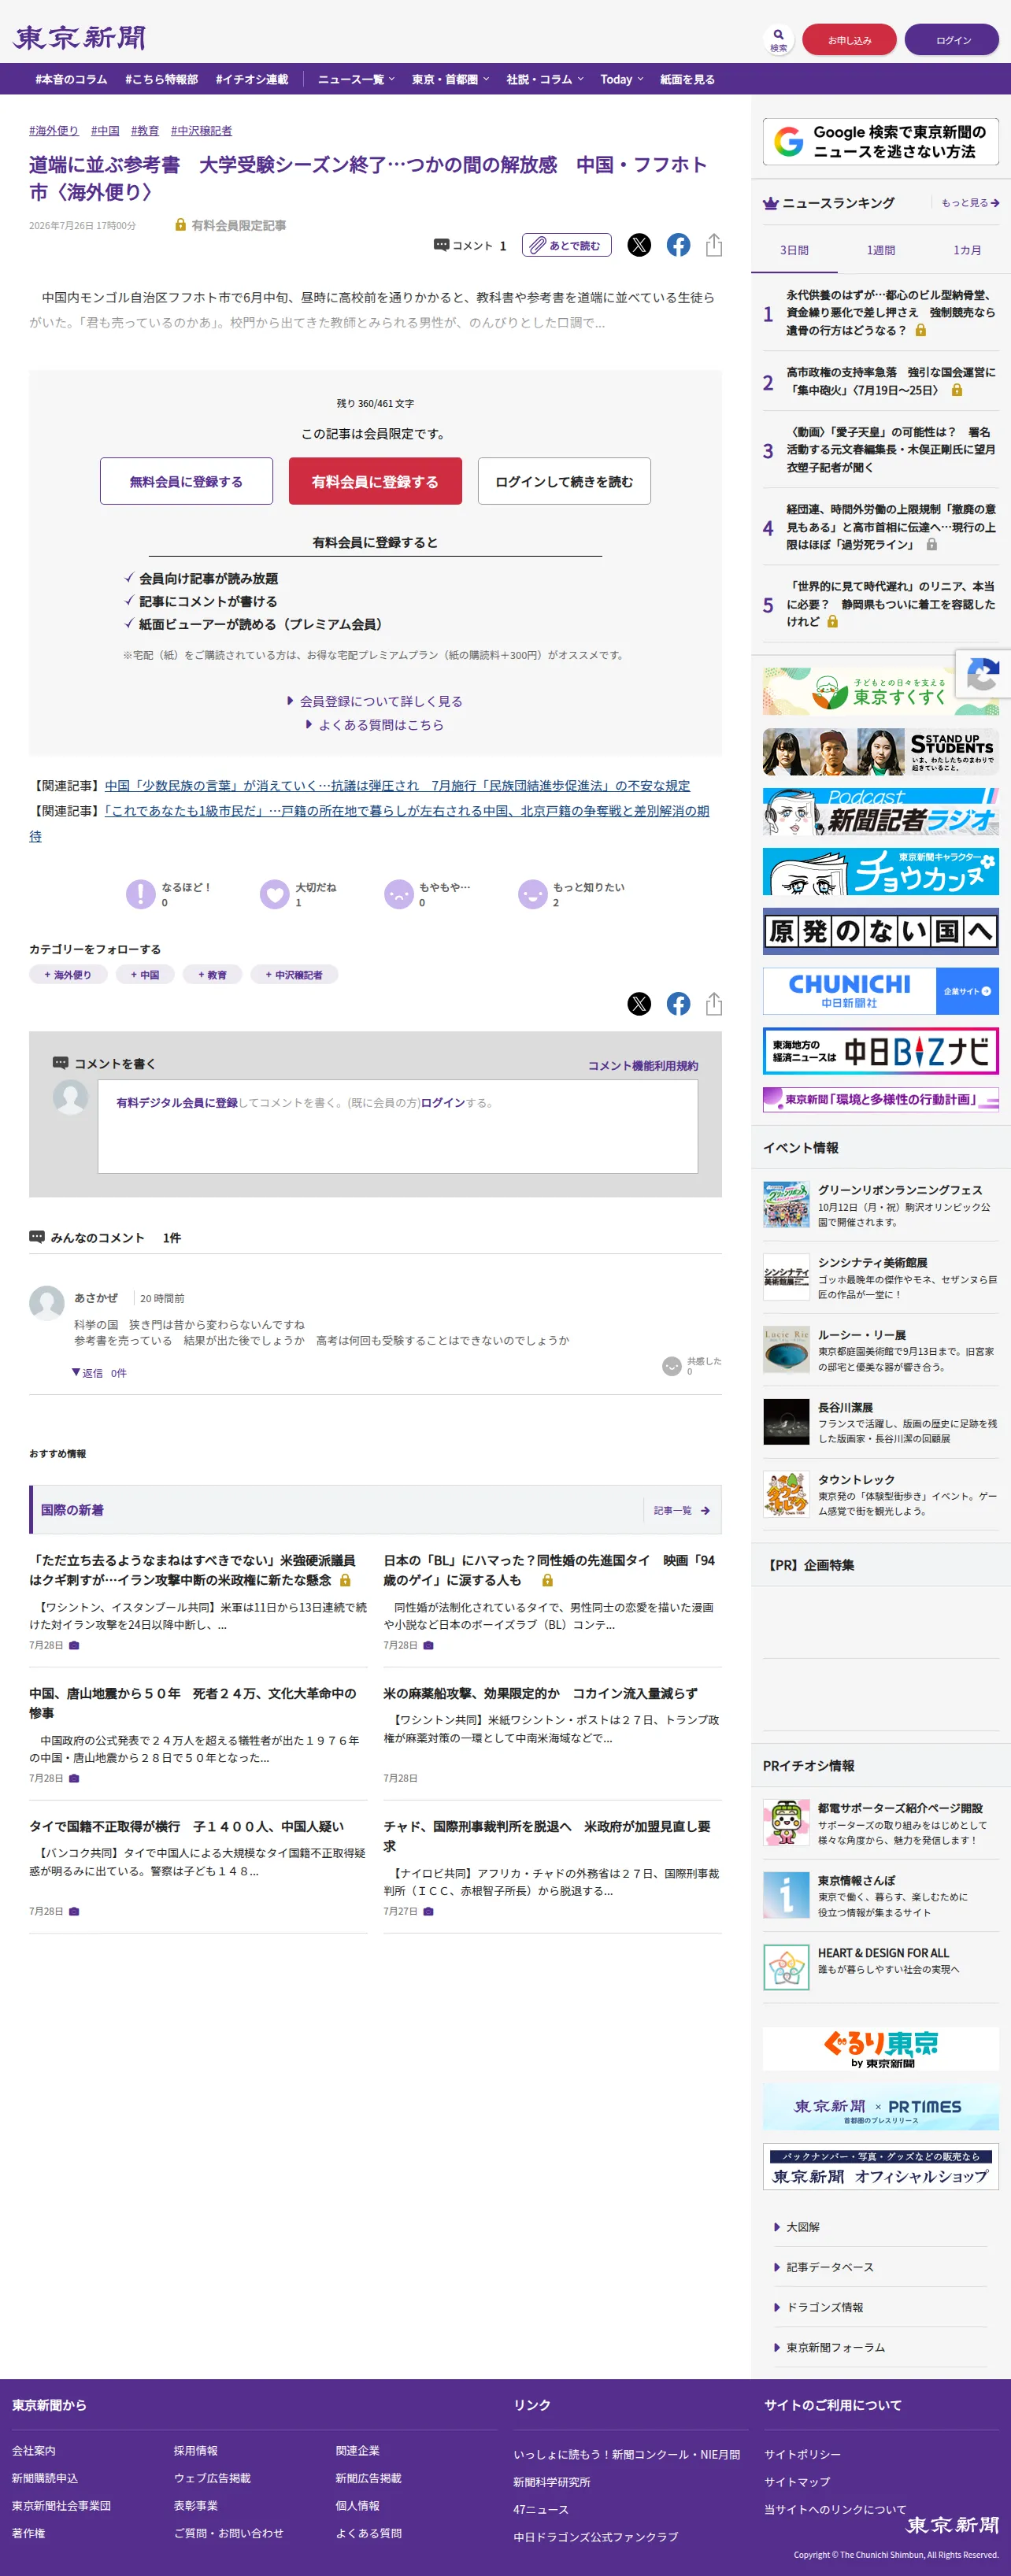Share on X beside the あとで読む button
This screenshot has width=1011, height=2576.
point(639,245)
